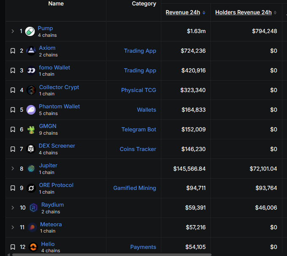The width and height of the screenshot is (287, 256).
Task: Expand the Raydium row
Action: pyautogui.click(x=13, y=208)
